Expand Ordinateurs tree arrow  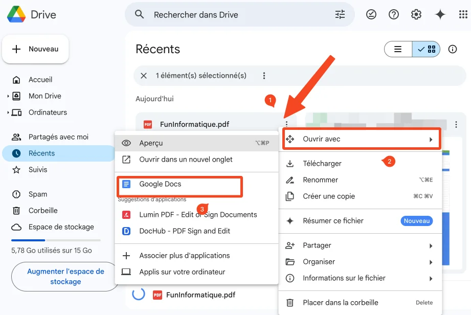click(x=8, y=112)
